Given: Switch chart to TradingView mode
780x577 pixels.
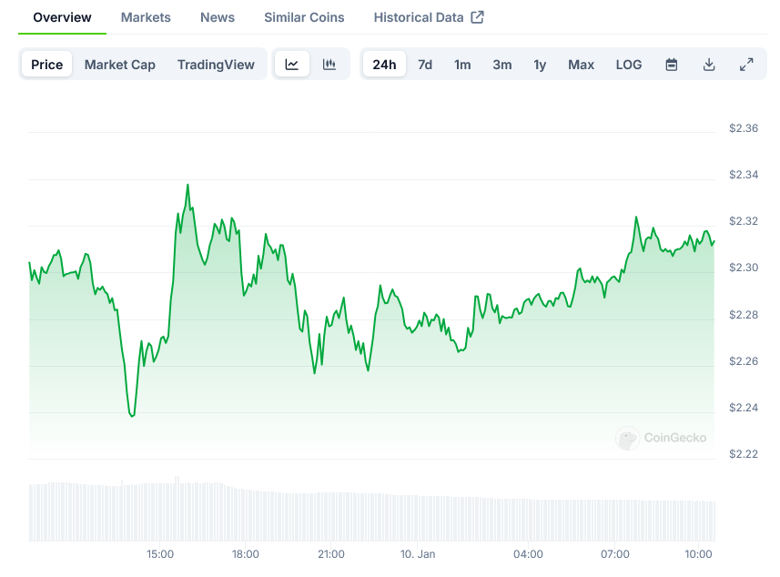Looking at the screenshot, I should 216,65.
